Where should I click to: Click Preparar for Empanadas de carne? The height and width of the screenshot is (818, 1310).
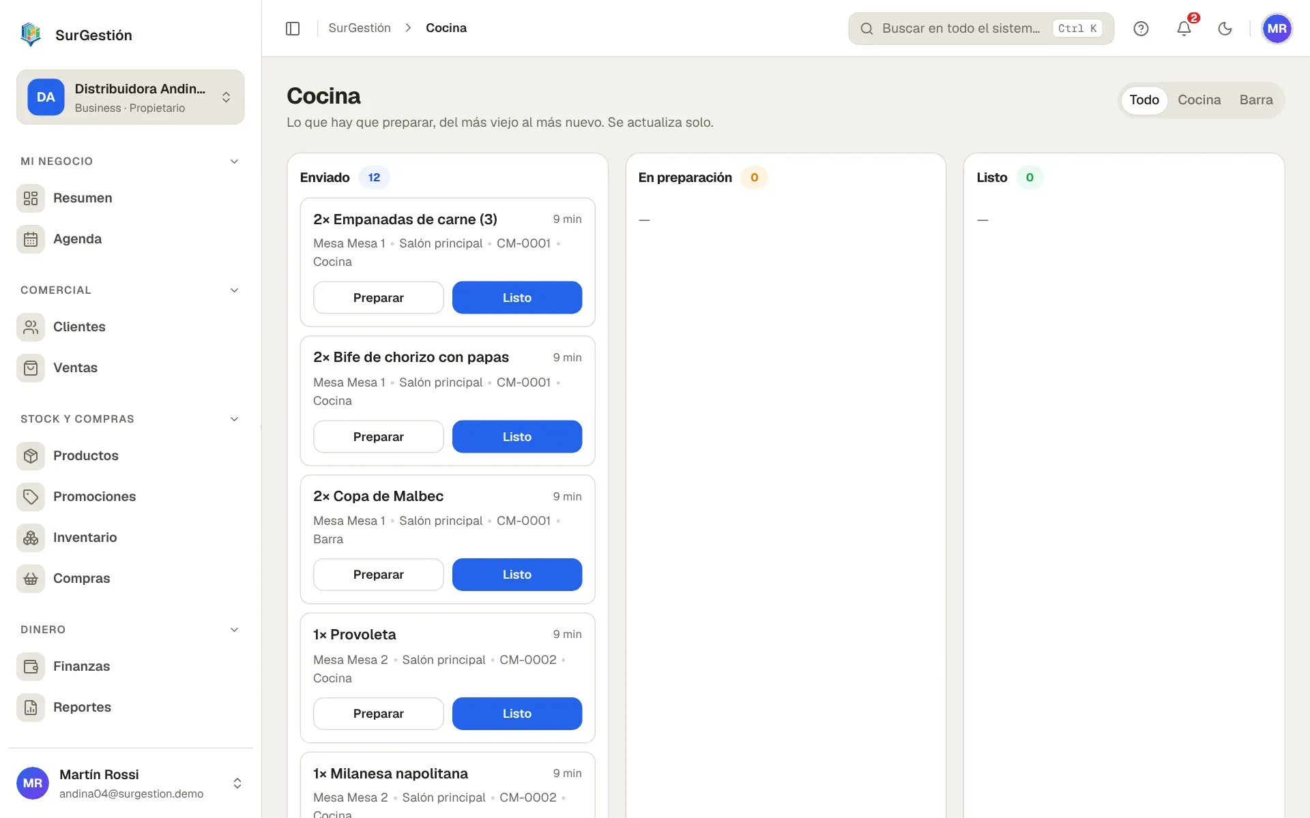pyautogui.click(x=378, y=298)
